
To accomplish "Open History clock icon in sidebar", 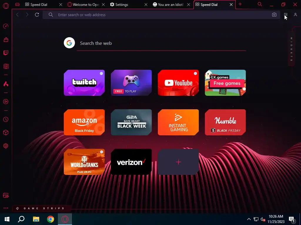I will pos(6,120).
